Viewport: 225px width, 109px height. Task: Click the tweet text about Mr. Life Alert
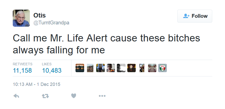pos(106,44)
